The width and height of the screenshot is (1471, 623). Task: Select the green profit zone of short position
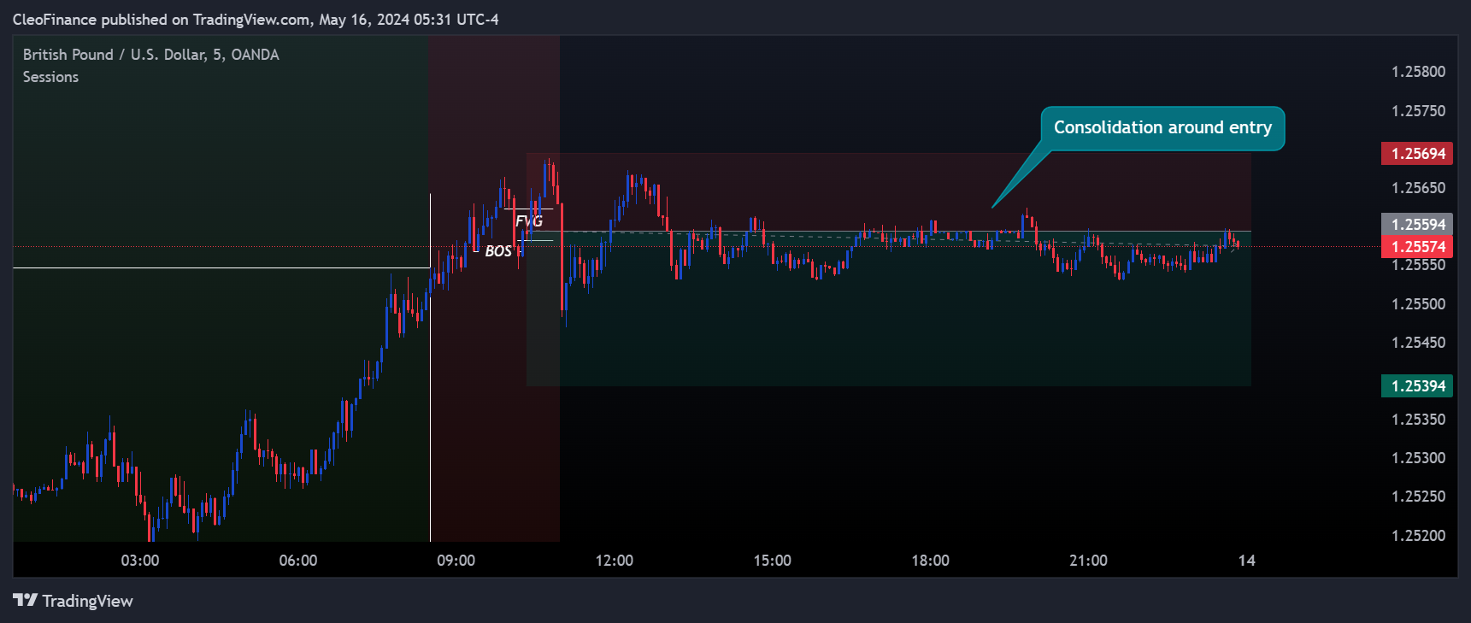click(x=889, y=309)
